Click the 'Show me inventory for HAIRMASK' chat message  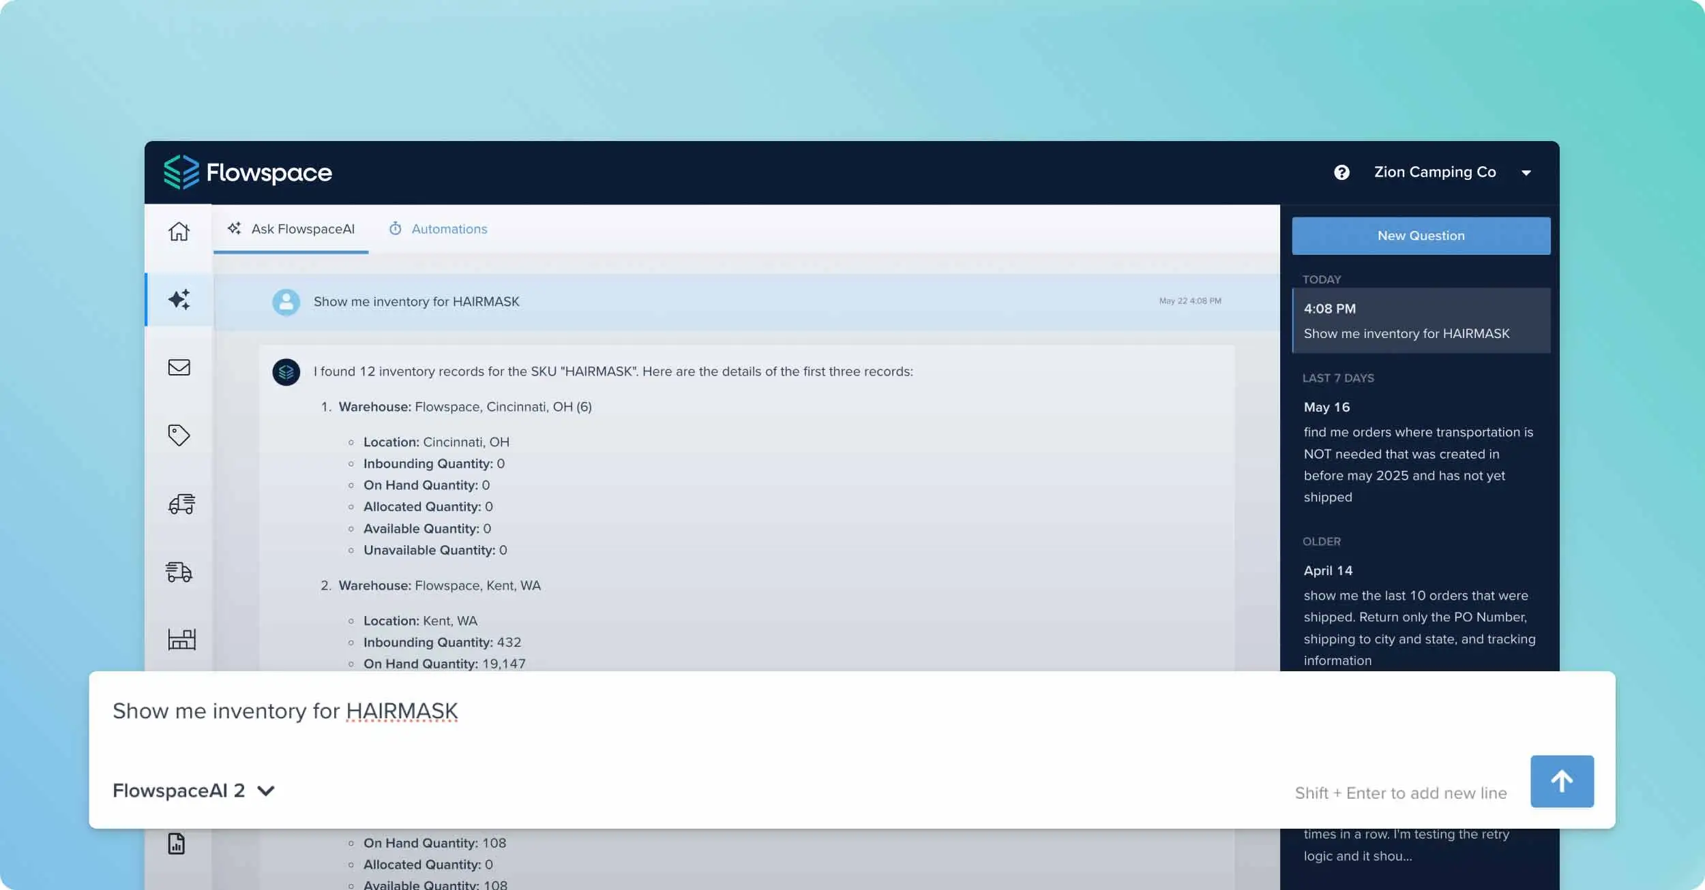(x=416, y=302)
